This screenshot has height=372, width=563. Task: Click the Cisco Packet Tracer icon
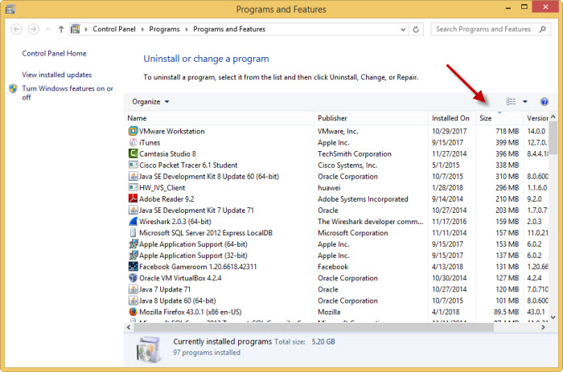tap(133, 165)
